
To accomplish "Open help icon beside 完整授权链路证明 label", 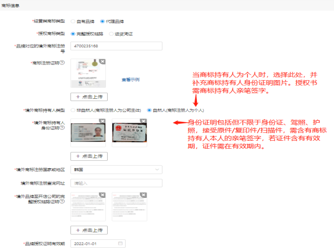I will [62, 202].
